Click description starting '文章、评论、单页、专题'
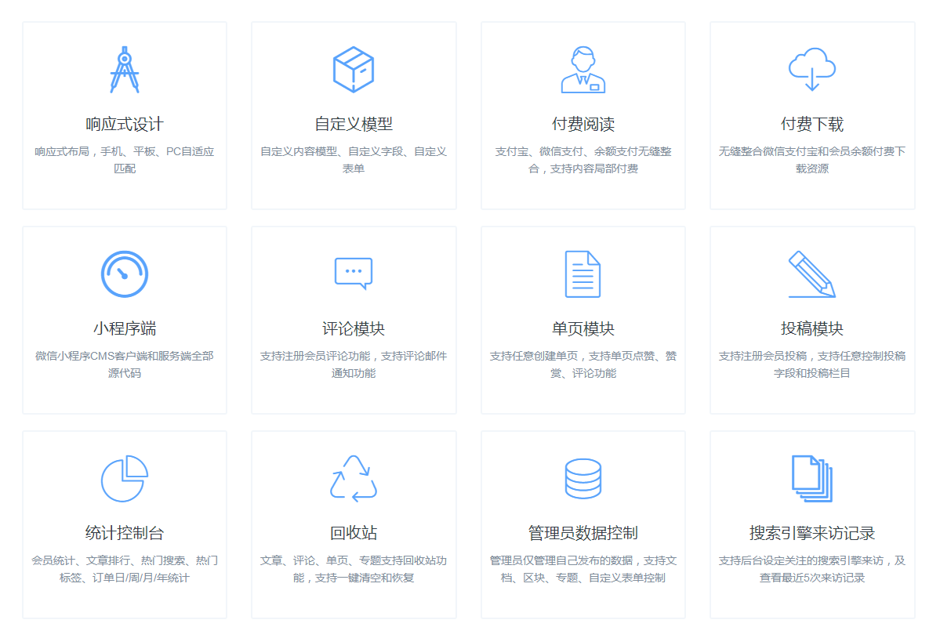 [x=354, y=569]
